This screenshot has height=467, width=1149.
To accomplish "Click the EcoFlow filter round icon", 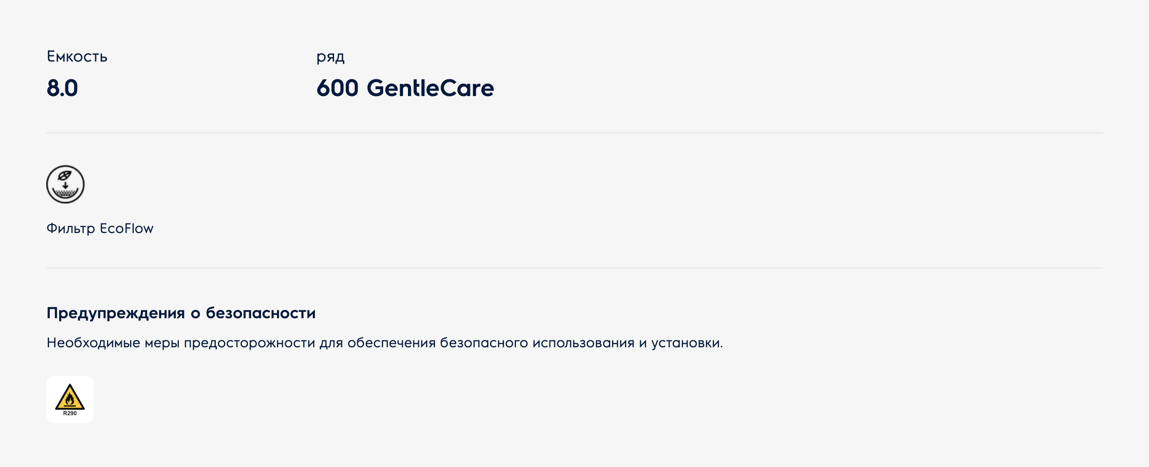I will (x=66, y=184).
